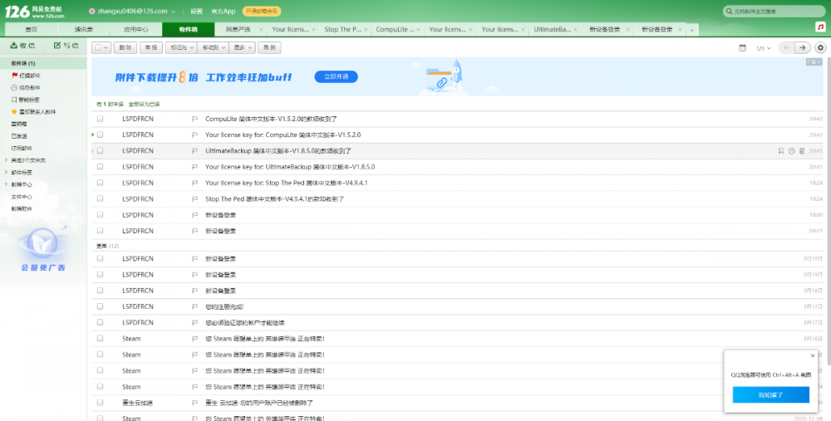The width and height of the screenshot is (831, 421).
Task: Open 智能标签 bookmark folder
Action: point(26,100)
